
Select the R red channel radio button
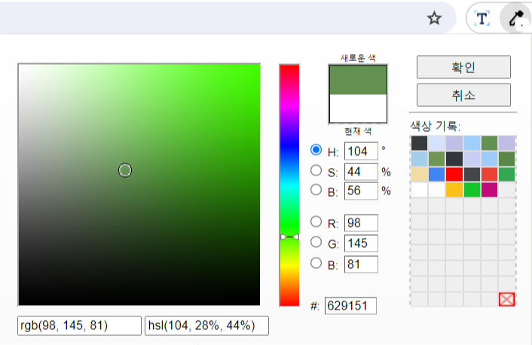point(316,221)
